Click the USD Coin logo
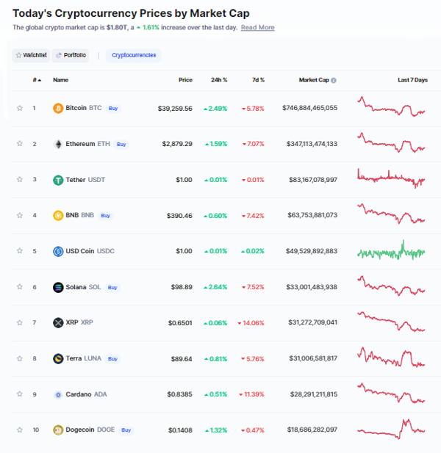Image resolution: width=441 pixels, height=453 pixels. point(58,251)
